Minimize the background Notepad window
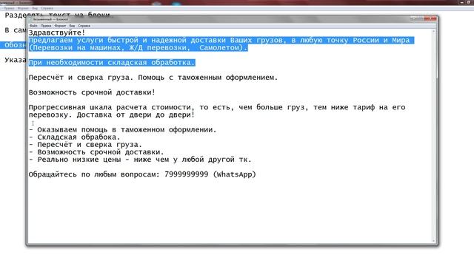This screenshot has width=474, height=266. pos(462,2)
